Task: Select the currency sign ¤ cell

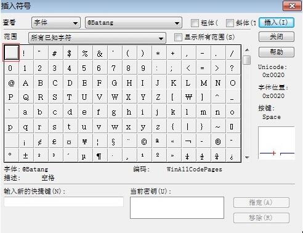Action: click(x=70, y=141)
